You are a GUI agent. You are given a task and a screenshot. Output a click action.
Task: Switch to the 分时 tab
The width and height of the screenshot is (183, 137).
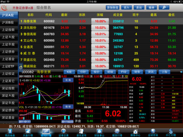(x=83, y=72)
